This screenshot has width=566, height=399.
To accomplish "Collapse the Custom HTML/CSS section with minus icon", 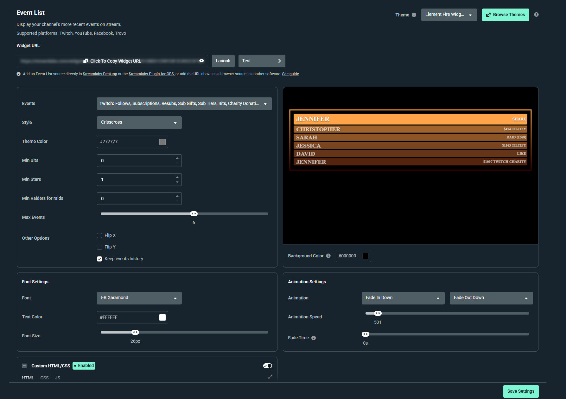I will coord(24,365).
